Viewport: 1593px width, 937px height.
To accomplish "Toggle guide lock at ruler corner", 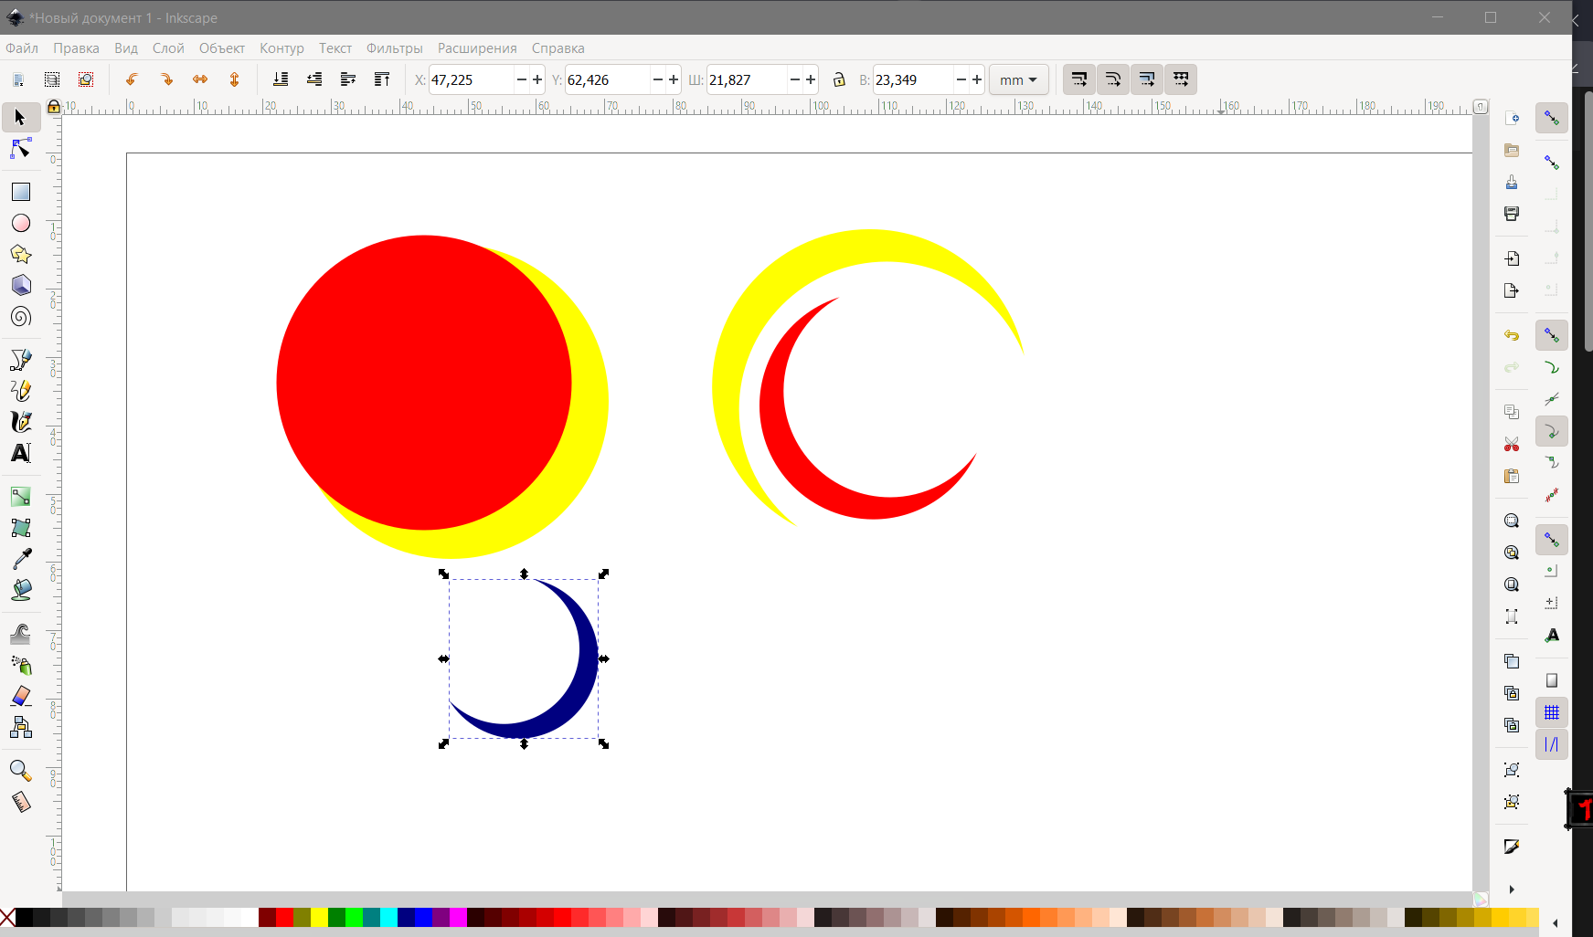I will click(54, 107).
